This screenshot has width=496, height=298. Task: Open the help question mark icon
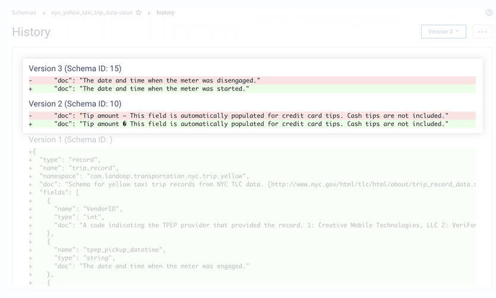point(489,12)
